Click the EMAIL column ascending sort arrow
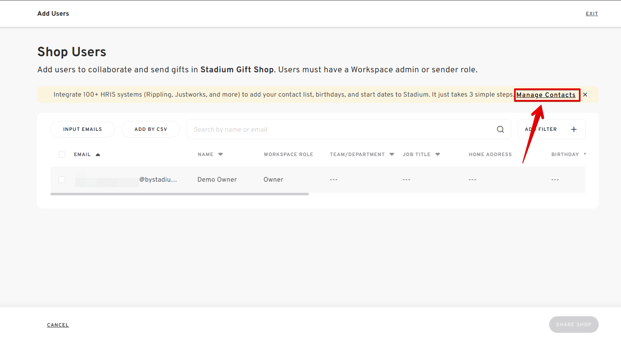The height and width of the screenshot is (339, 621). coord(98,154)
